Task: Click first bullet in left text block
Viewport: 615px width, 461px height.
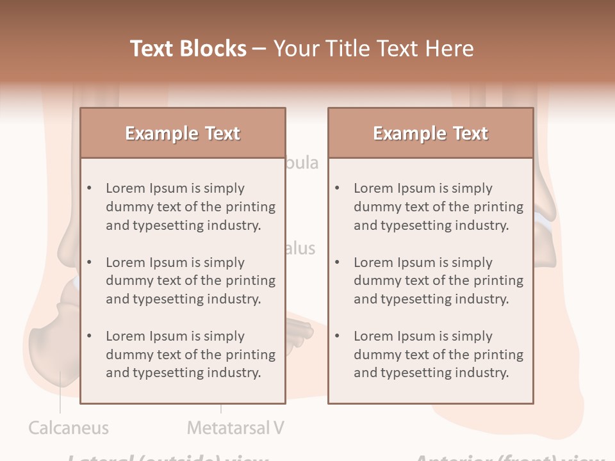Action: coord(190,207)
